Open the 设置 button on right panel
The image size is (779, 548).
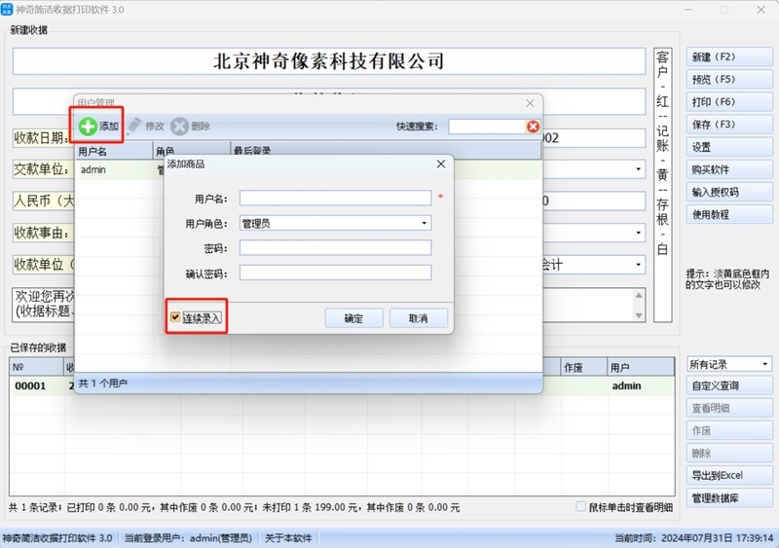click(x=729, y=147)
